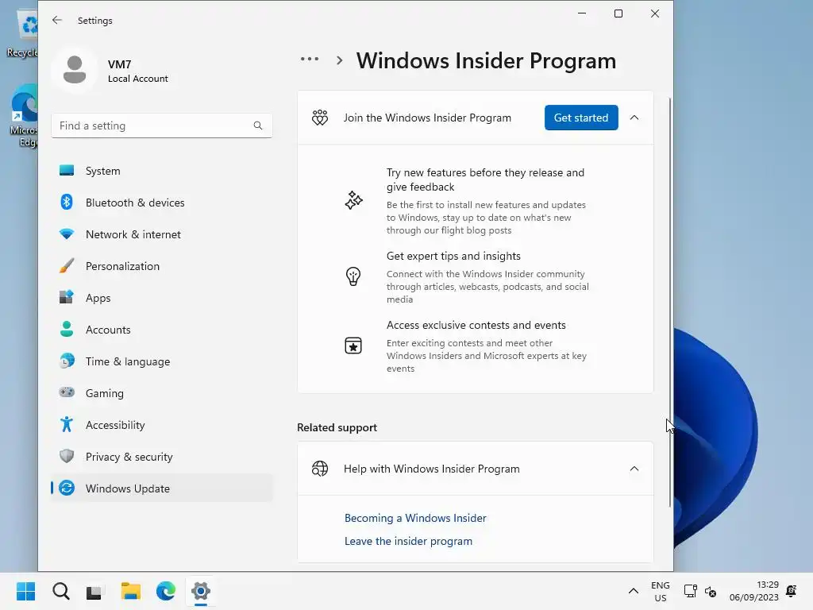Open Time & language settings
The width and height of the screenshot is (813, 610).
161,361
